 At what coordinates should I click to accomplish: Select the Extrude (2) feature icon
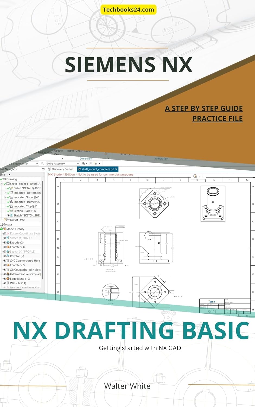pos(8,242)
